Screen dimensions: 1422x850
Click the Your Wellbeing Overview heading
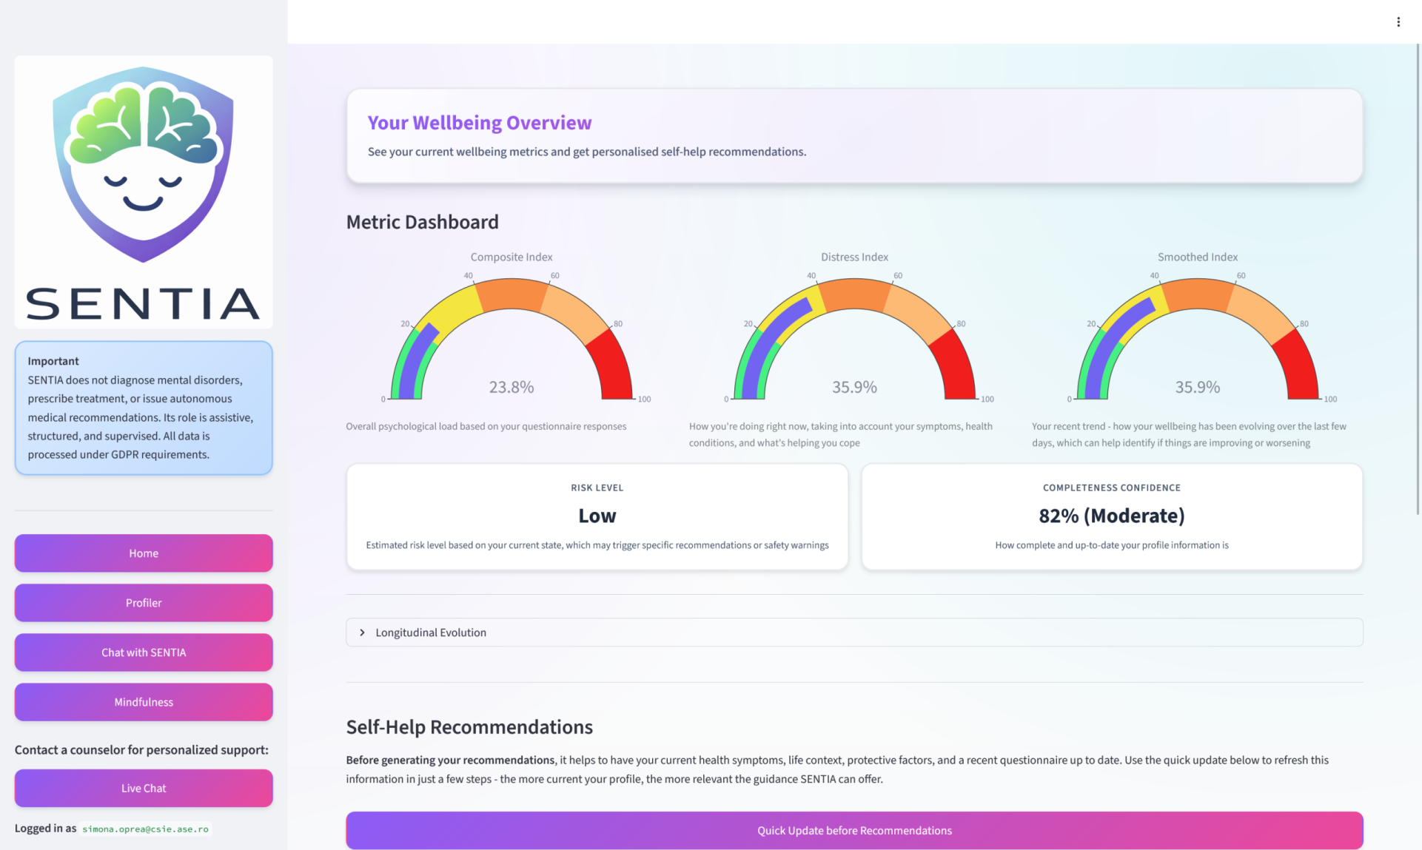coord(480,123)
